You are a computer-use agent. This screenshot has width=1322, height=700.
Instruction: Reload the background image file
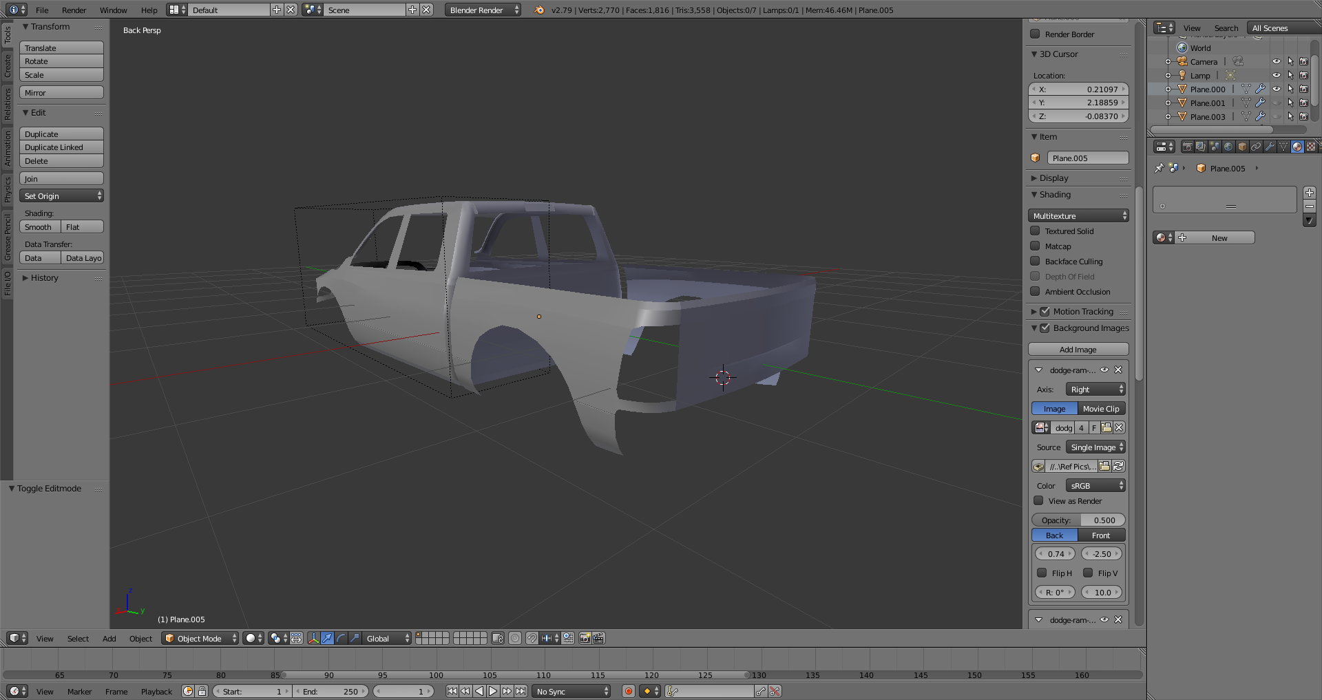point(1118,466)
